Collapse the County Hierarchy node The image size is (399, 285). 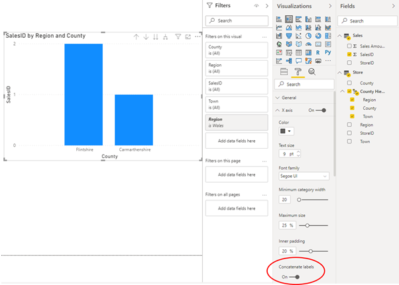(343, 91)
